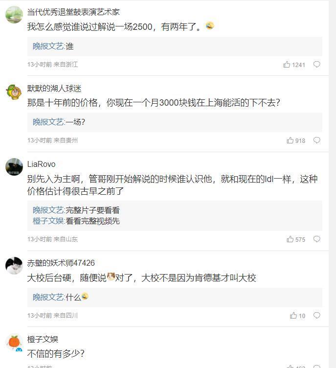This screenshot has height=368, width=336.
Task: Open LiaRovo username link
Action: 41,164
